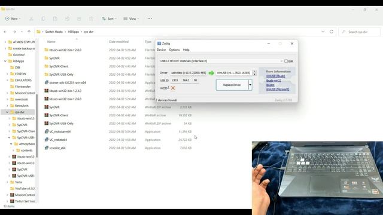Viewport: 383px width, 215px height.
Task: Click the Delete icon in Explorer toolbar
Action: pyautogui.click(x=91, y=19)
